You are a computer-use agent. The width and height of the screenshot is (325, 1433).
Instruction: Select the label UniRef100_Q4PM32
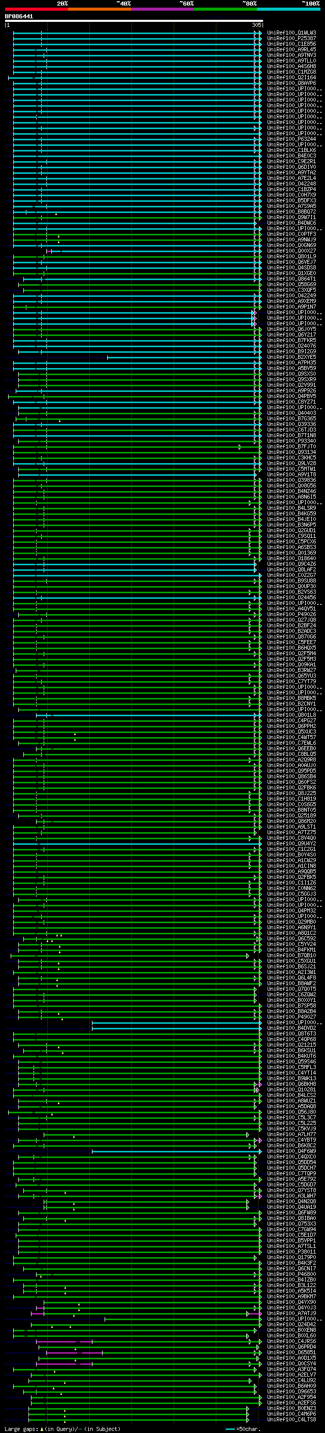[x=291, y=910]
